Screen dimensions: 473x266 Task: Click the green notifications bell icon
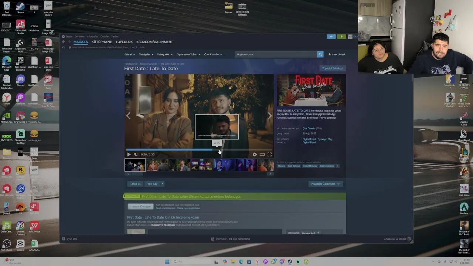(x=341, y=37)
